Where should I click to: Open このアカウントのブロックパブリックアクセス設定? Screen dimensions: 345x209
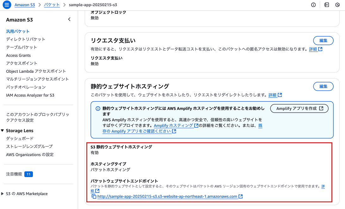pyautogui.click(x=38, y=117)
